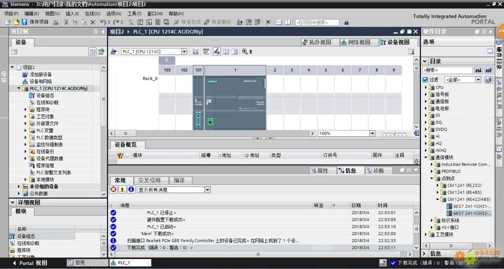This screenshot has width=504, height=269.
Task: Expand the 程序块 node in project tree
Action: 26,109
